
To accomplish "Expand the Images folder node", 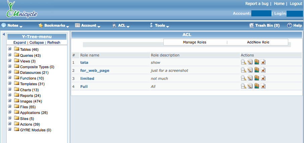I will tap(10, 101).
